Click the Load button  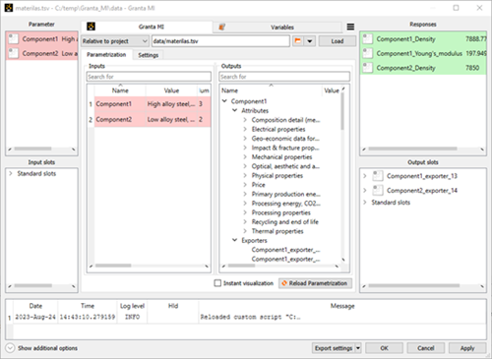[x=338, y=41]
